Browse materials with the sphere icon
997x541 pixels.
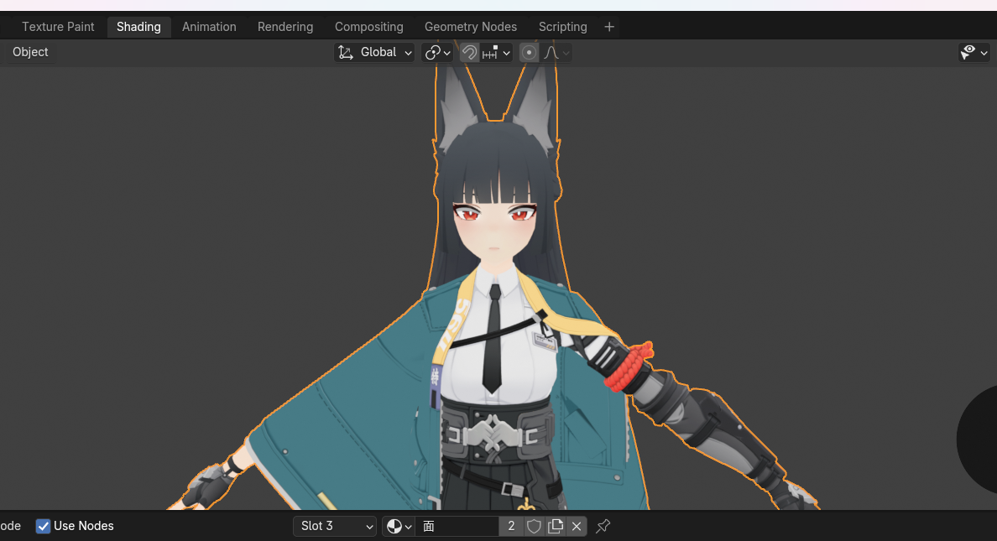(398, 527)
